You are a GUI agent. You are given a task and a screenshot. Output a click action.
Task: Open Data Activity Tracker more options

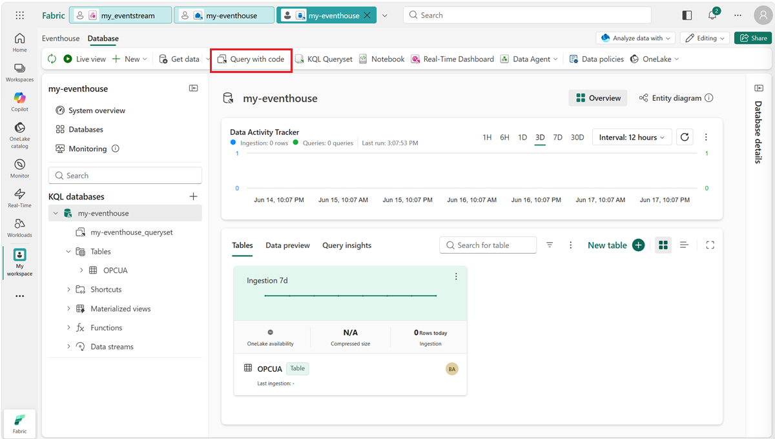[x=706, y=137]
